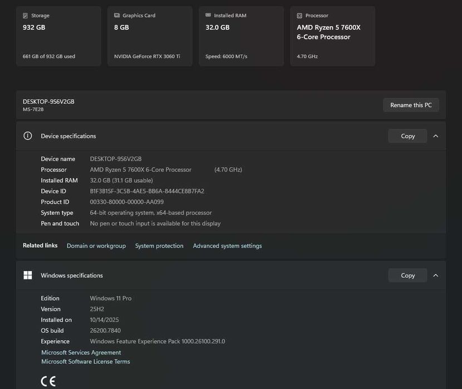Click the Windows logo icon
This screenshot has height=389, width=462.
(28, 276)
